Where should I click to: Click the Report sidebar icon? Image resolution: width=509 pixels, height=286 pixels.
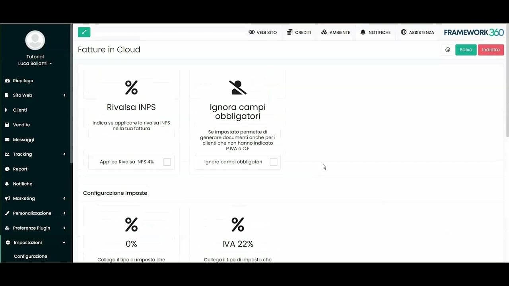click(x=6, y=169)
